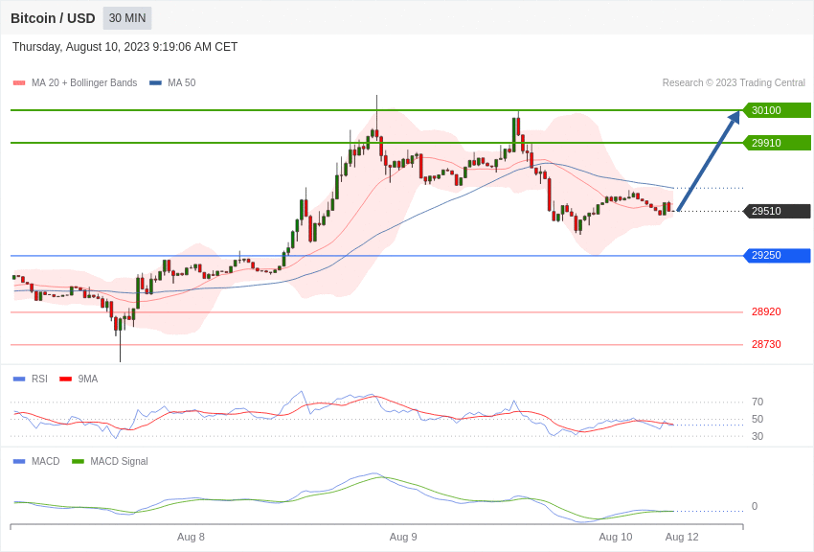Click the MA 20 + Bollinger Bands legend label
The height and width of the screenshot is (552, 814).
(84, 82)
